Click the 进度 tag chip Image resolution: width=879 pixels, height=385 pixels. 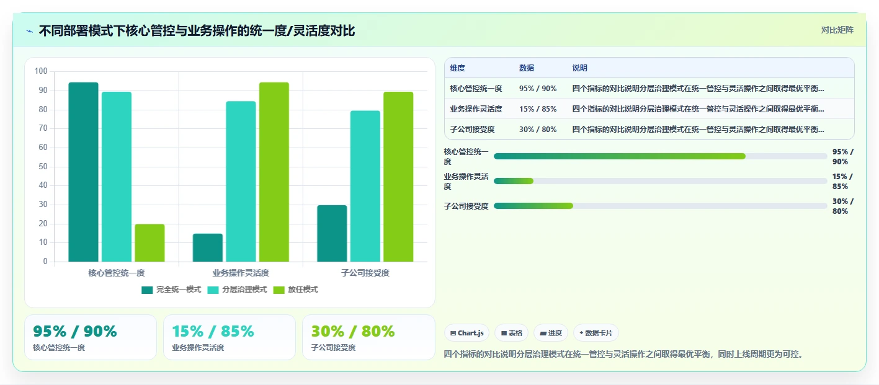551,333
